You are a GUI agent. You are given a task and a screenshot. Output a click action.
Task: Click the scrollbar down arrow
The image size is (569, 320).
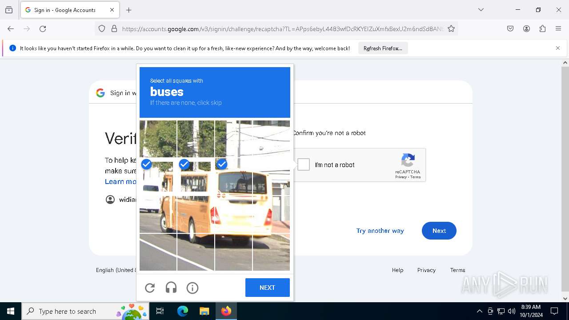point(565,299)
